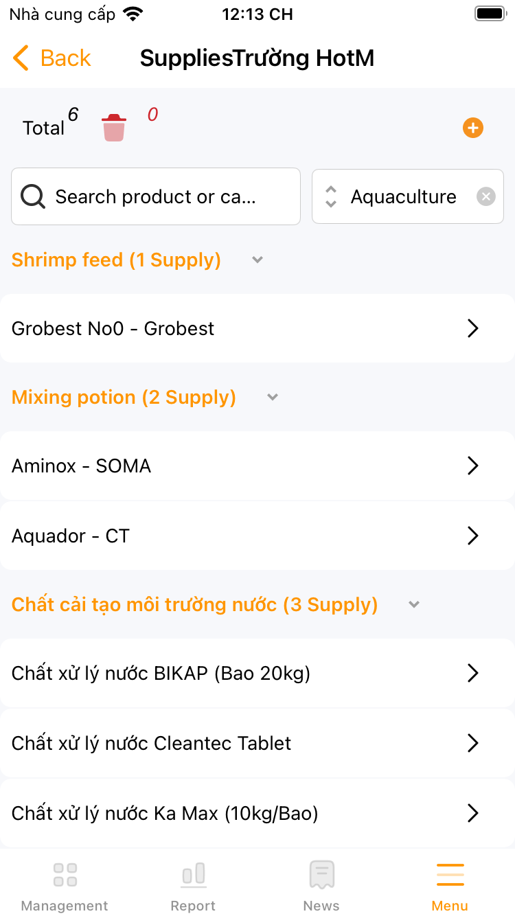Tap the chevron on Aquador - CT row
This screenshot has height=916, width=515.
[472, 536]
